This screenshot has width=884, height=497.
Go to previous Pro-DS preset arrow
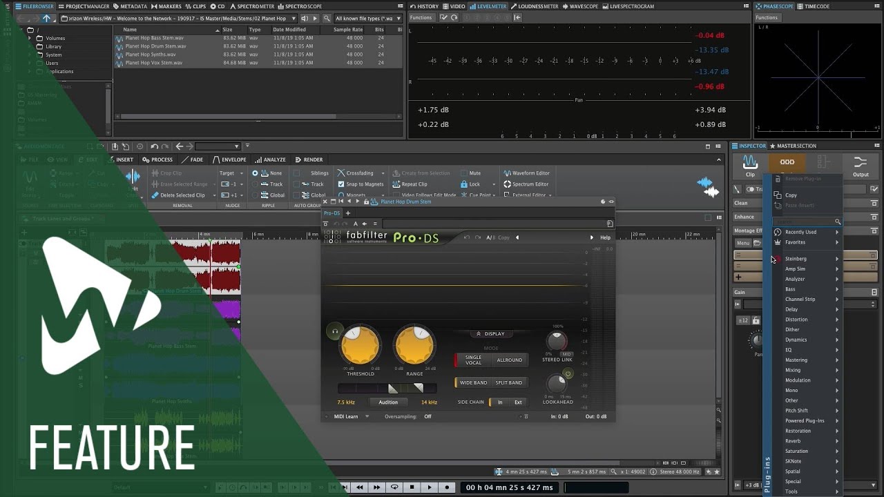pyautogui.click(x=517, y=237)
